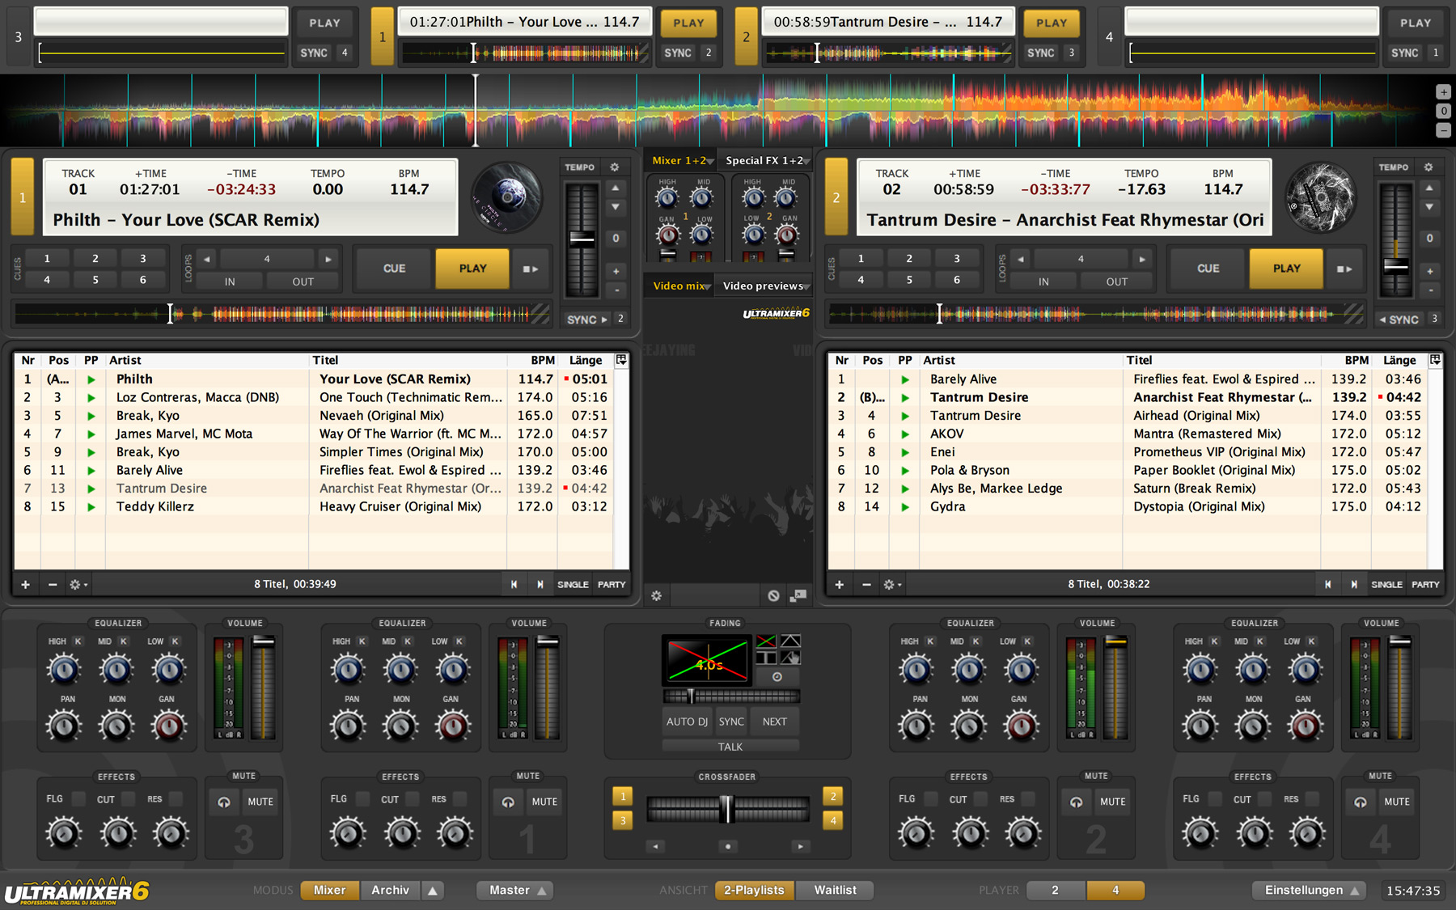Zoom the master waveform with the plus icon
Screen dimensions: 1456x910
click(1444, 91)
